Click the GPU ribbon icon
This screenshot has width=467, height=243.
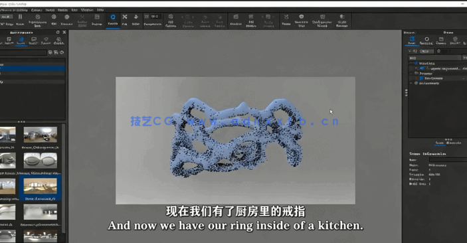(x=54, y=20)
